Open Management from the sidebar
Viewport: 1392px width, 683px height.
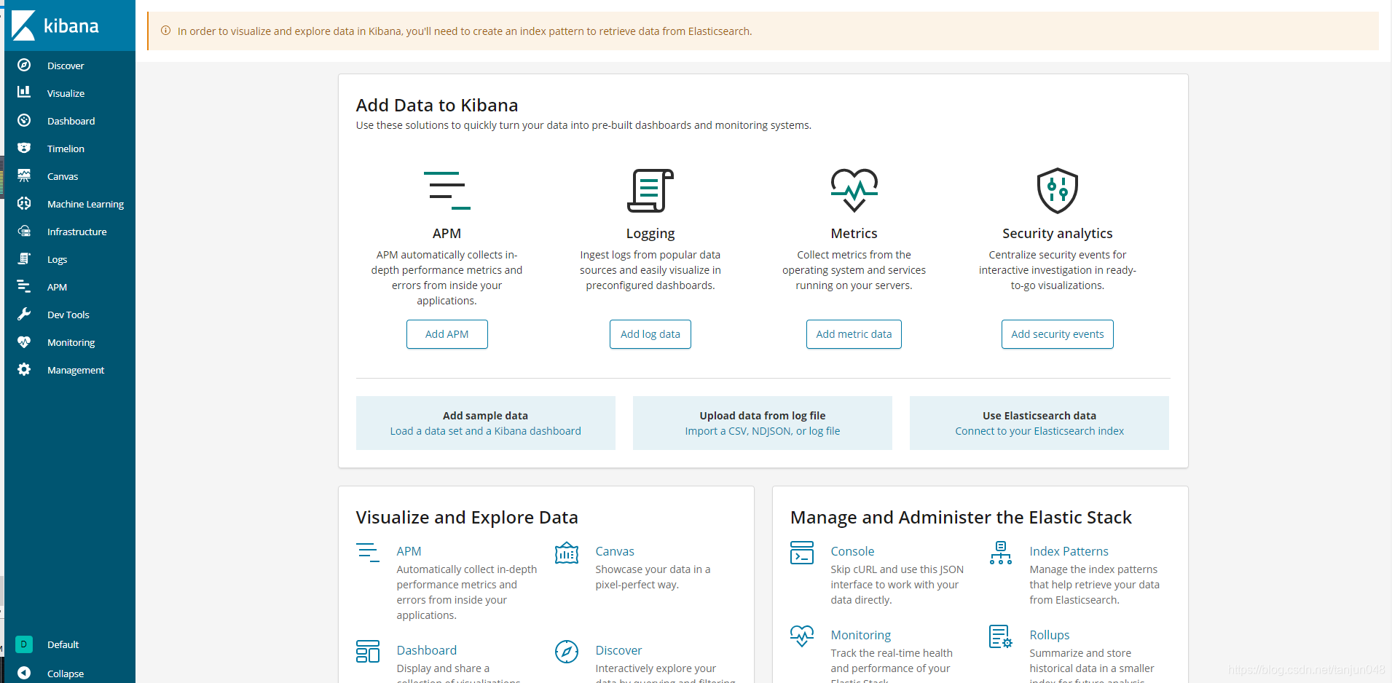tap(76, 370)
